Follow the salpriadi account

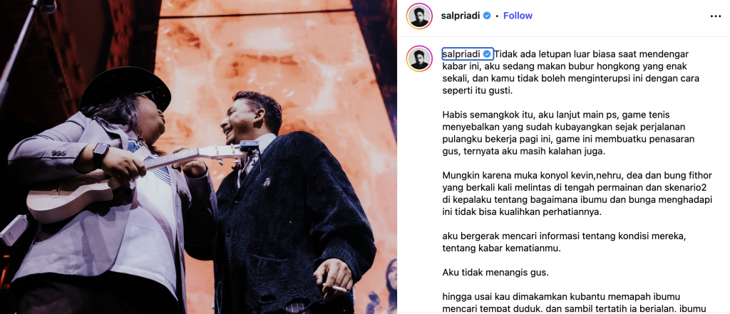pyautogui.click(x=518, y=16)
